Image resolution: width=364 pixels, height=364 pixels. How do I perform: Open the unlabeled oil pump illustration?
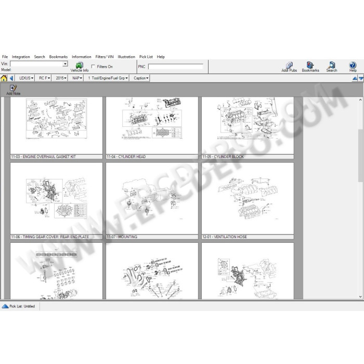248,271
